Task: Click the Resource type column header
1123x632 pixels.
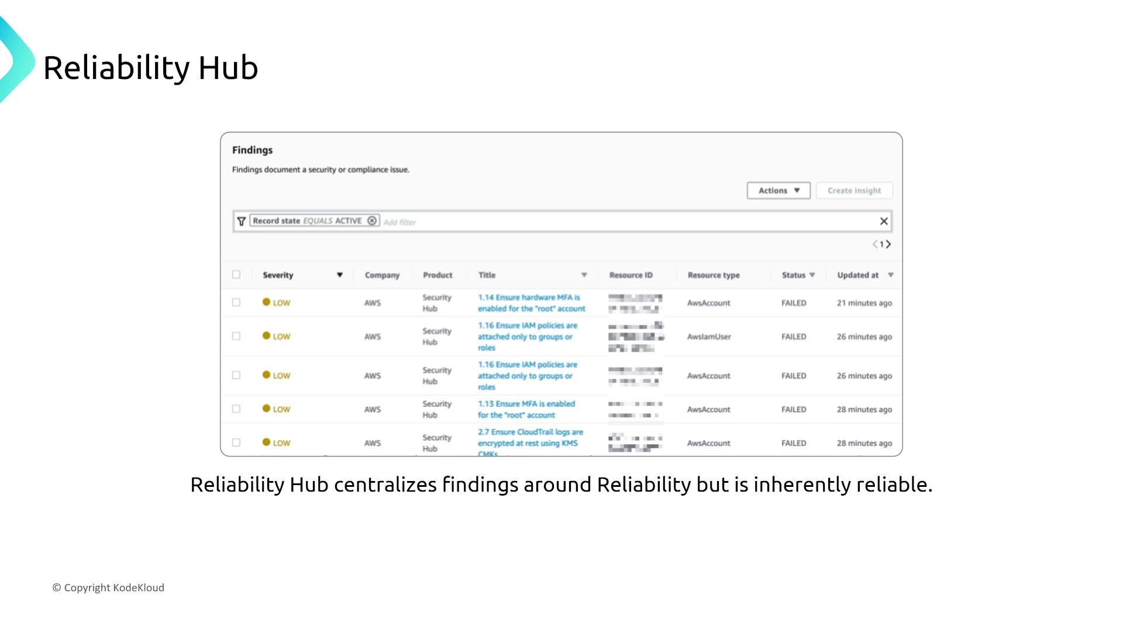Action: coord(714,275)
